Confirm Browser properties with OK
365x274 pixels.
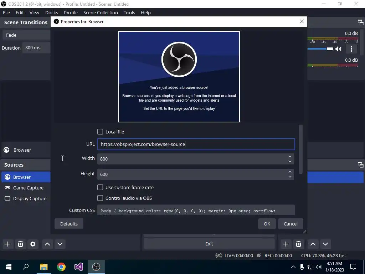point(267,224)
